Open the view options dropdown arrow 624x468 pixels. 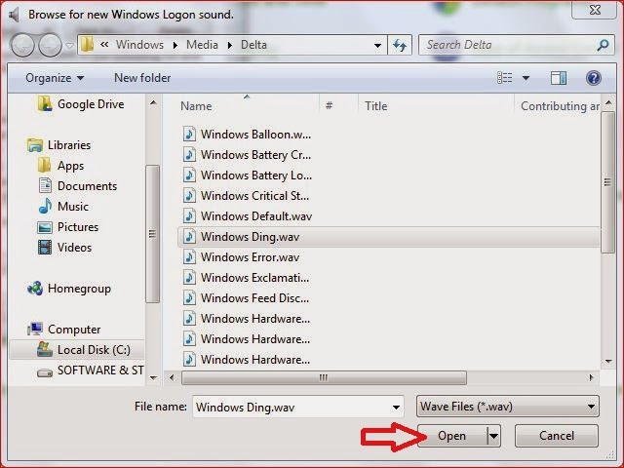tap(526, 78)
